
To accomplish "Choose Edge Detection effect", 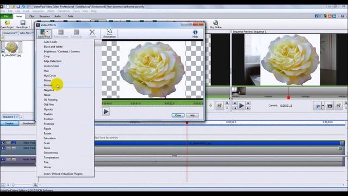I will point(53,61).
